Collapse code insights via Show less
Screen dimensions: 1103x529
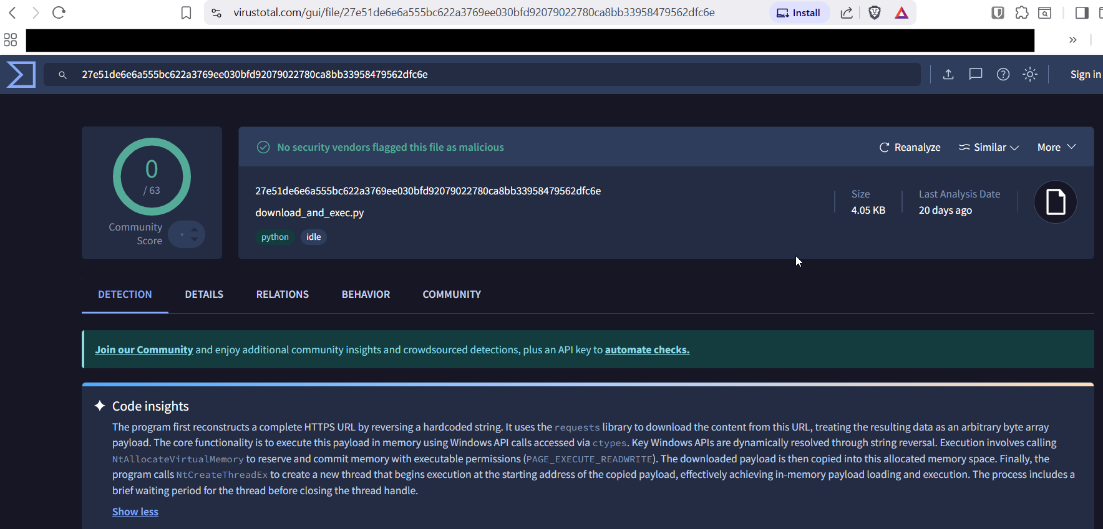135,512
